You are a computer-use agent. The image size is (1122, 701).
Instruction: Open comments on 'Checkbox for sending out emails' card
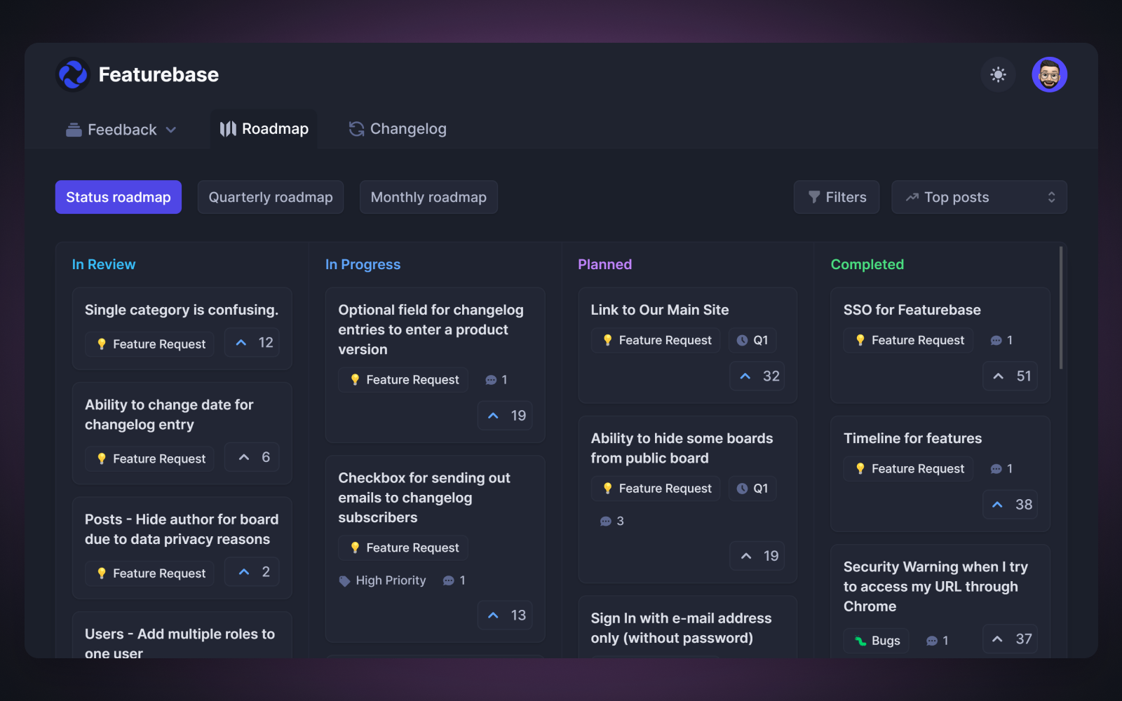pyautogui.click(x=454, y=580)
